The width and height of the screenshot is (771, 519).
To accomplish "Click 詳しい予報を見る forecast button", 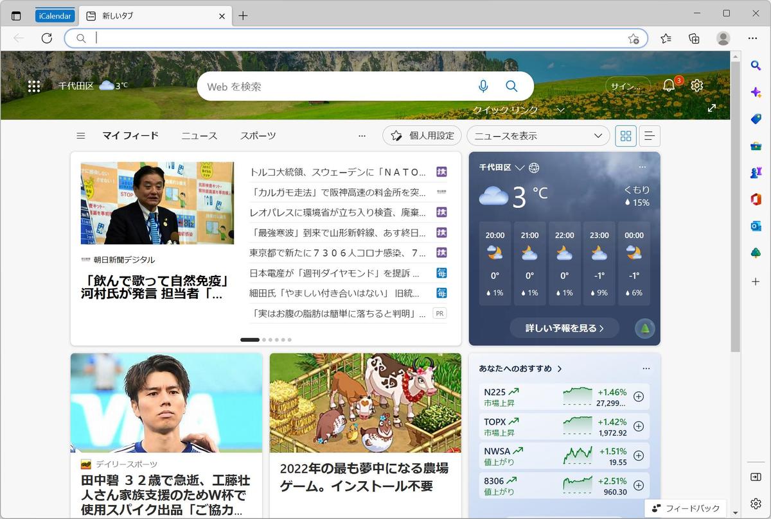I will click(565, 328).
